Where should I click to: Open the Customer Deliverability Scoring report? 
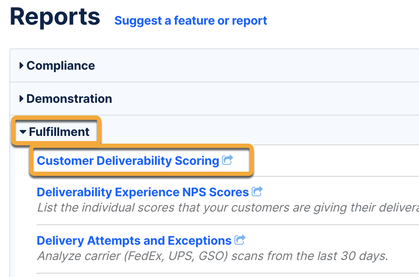pos(128,161)
